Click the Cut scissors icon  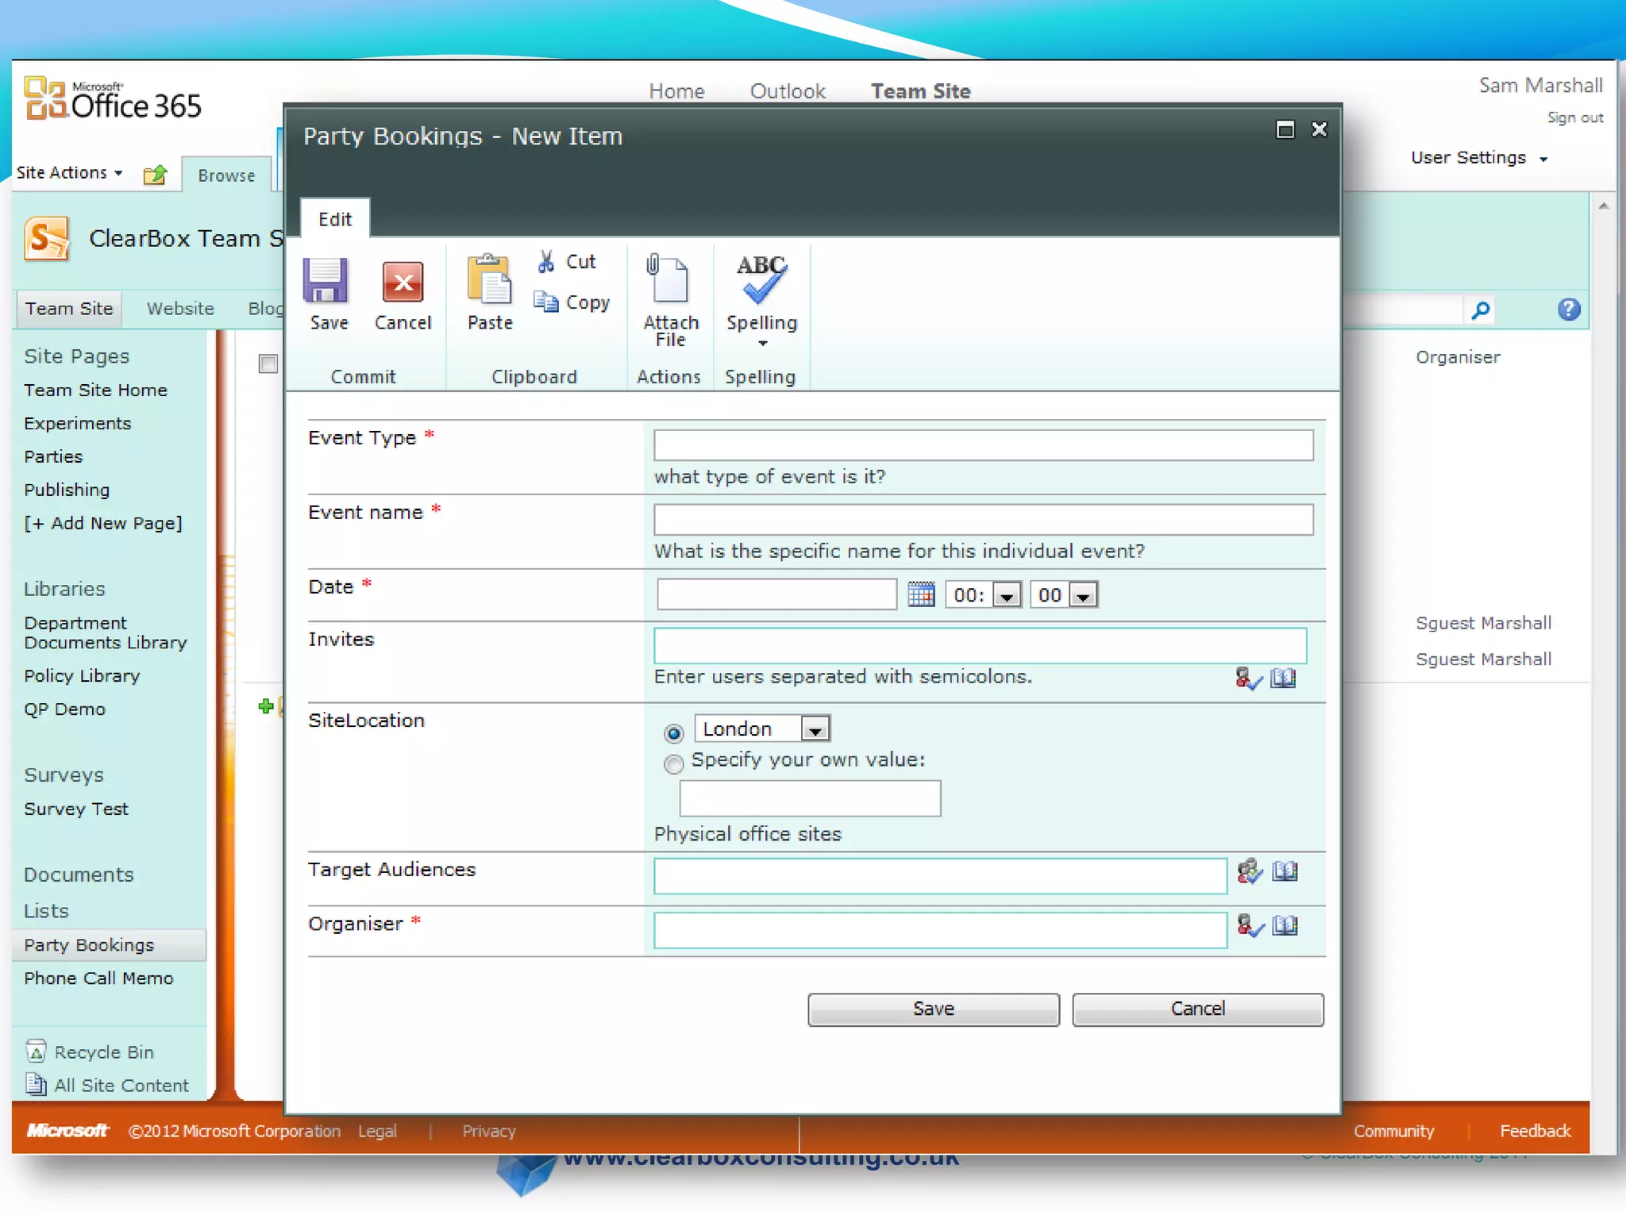[x=546, y=262]
